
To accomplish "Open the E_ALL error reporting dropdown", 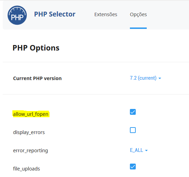I will (x=139, y=150).
